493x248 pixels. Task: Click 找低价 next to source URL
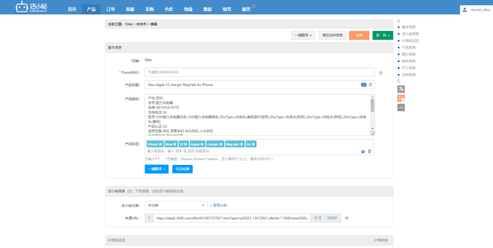(x=332, y=218)
